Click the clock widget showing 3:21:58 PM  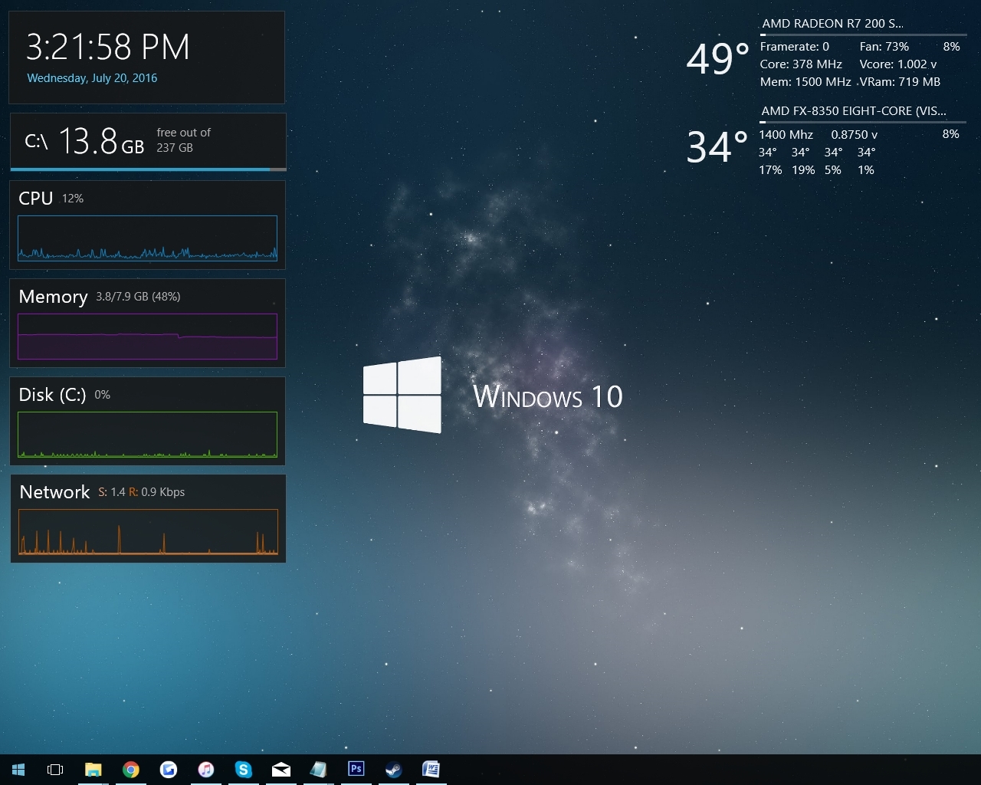pos(107,48)
